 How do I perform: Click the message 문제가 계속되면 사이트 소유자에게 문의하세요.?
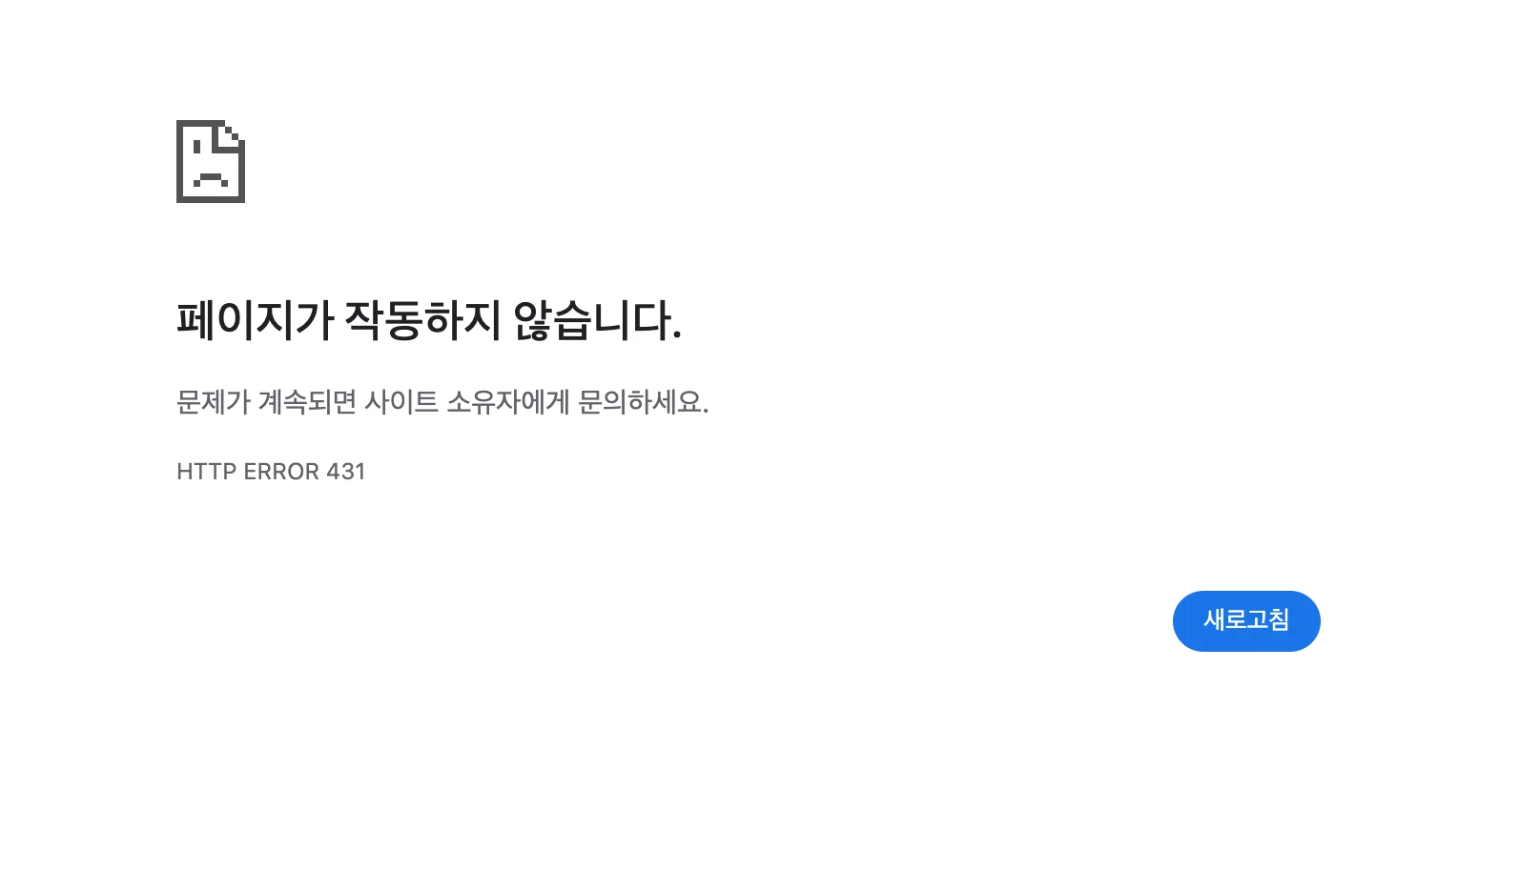pos(442,402)
